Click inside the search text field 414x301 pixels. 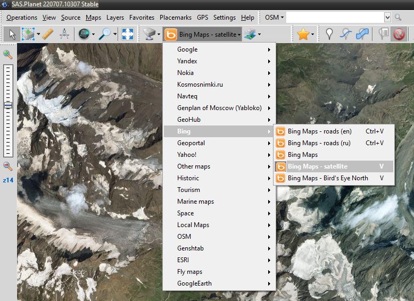(x=335, y=18)
